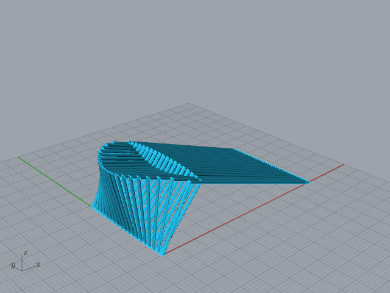Click the far back corner of the grid plane
Image resolution: width=390 pixels, height=293 pixels.
[188, 104]
